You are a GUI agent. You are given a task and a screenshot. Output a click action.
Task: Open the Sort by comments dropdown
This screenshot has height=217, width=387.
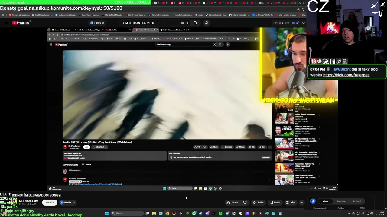click(x=86, y=165)
